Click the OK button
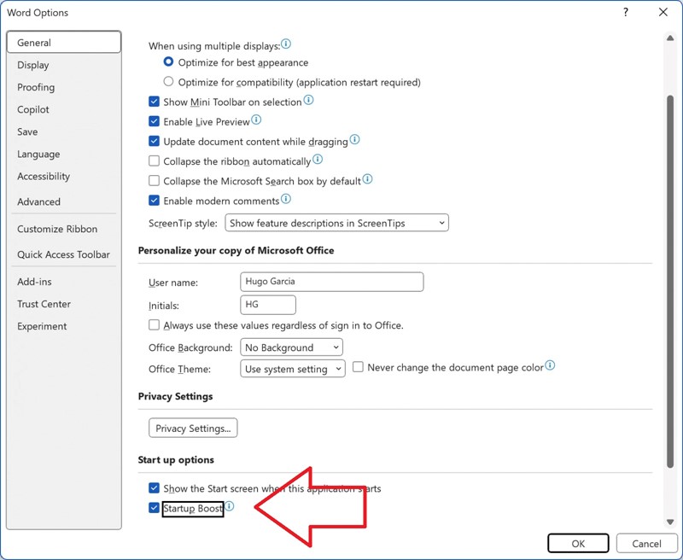Screen dimensions: 683x560 [578, 543]
